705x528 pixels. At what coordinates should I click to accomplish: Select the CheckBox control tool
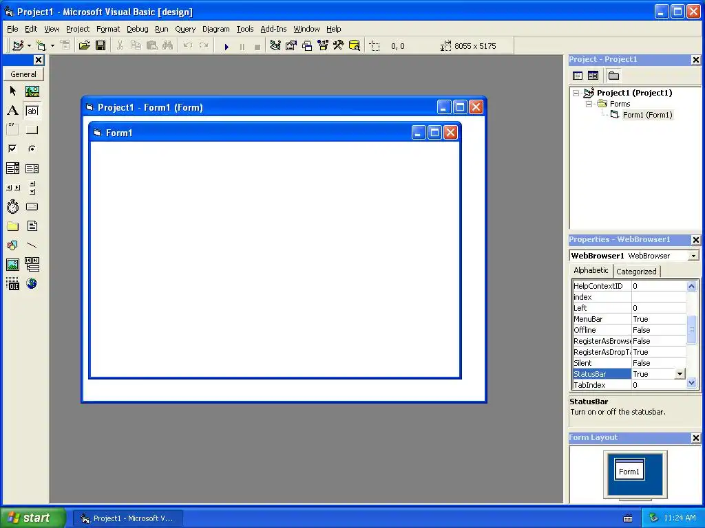12,148
